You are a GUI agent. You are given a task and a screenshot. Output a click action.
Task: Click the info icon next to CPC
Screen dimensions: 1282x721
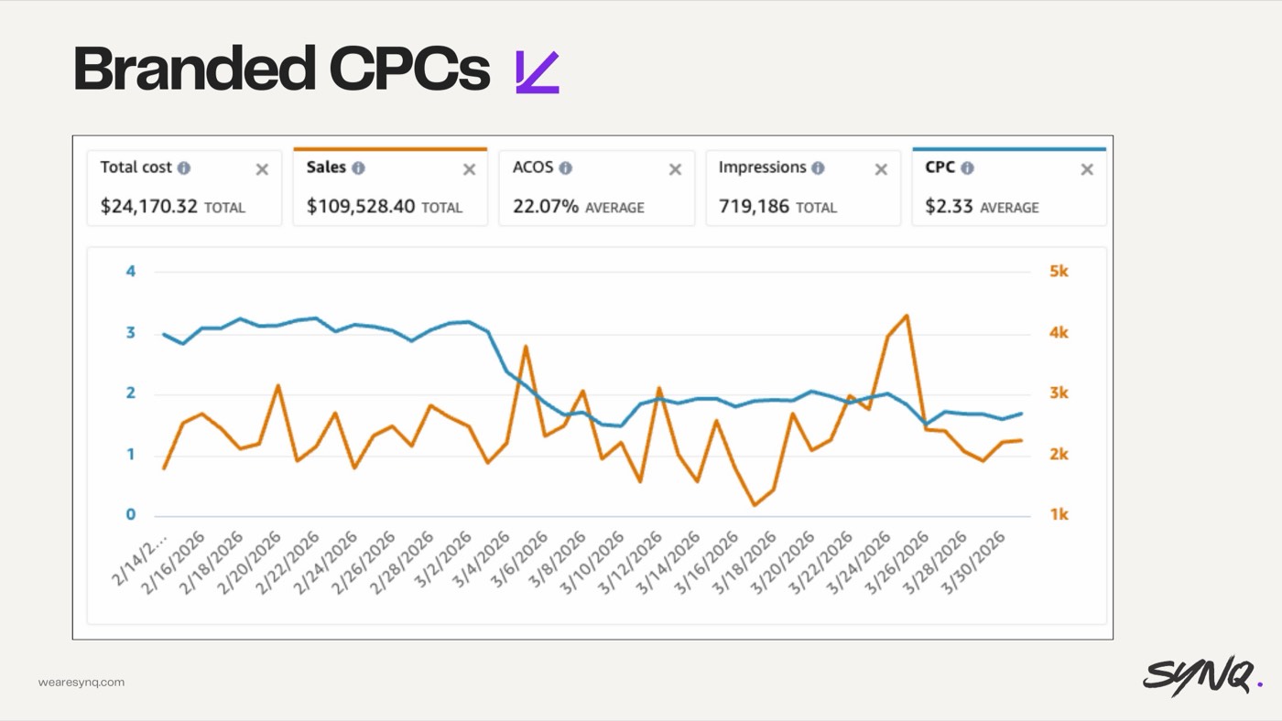click(967, 168)
